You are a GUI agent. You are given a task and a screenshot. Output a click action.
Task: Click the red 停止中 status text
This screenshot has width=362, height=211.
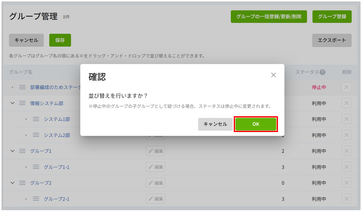point(319,87)
